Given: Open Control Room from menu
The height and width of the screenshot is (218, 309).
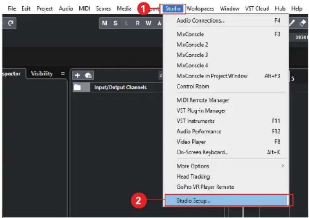Looking at the screenshot, I should tap(226, 87).
